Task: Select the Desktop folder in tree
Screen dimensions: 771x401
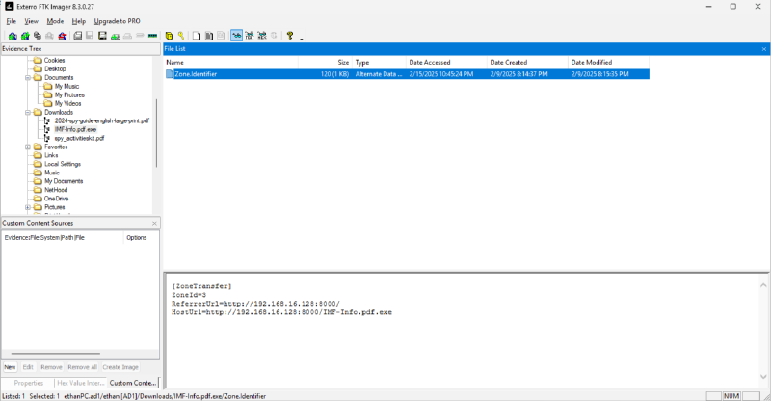Action: click(x=55, y=68)
